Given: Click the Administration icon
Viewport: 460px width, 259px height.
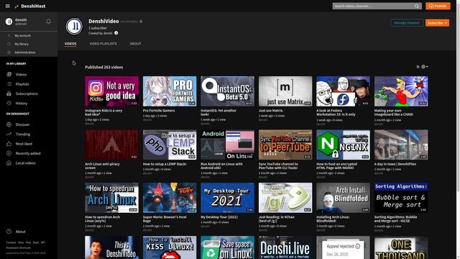Looking at the screenshot, I should pos(9,53).
